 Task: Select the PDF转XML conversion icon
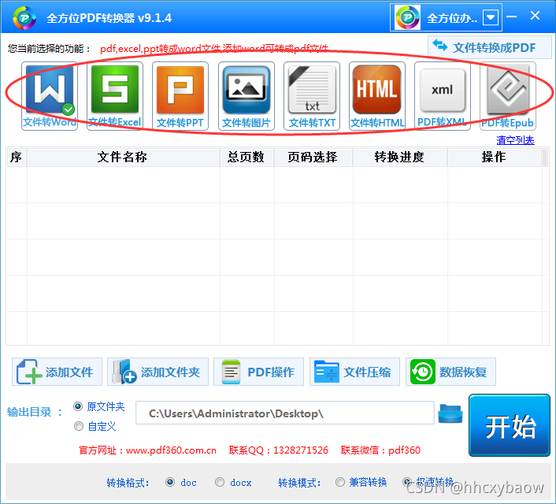tap(442, 96)
